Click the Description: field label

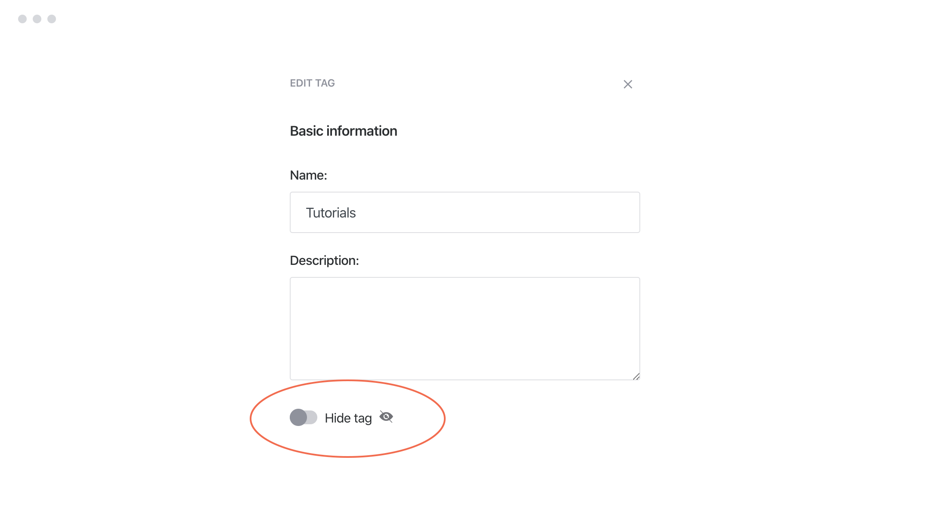[x=324, y=260]
